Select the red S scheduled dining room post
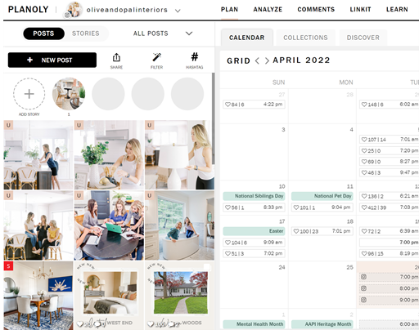 [38, 296]
